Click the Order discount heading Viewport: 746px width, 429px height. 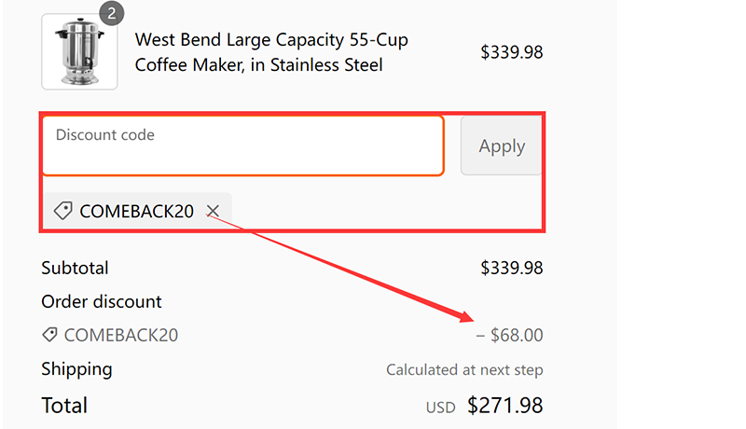[102, 301]
